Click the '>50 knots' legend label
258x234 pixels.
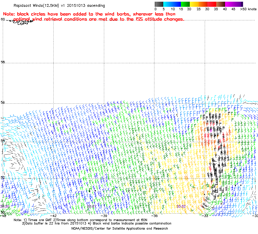pyautogui.click(x=248, y=9)
